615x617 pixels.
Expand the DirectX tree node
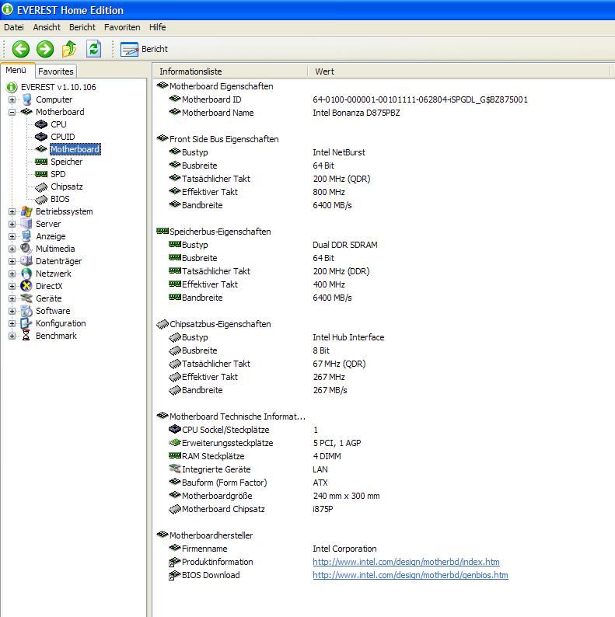pos(12,287)
